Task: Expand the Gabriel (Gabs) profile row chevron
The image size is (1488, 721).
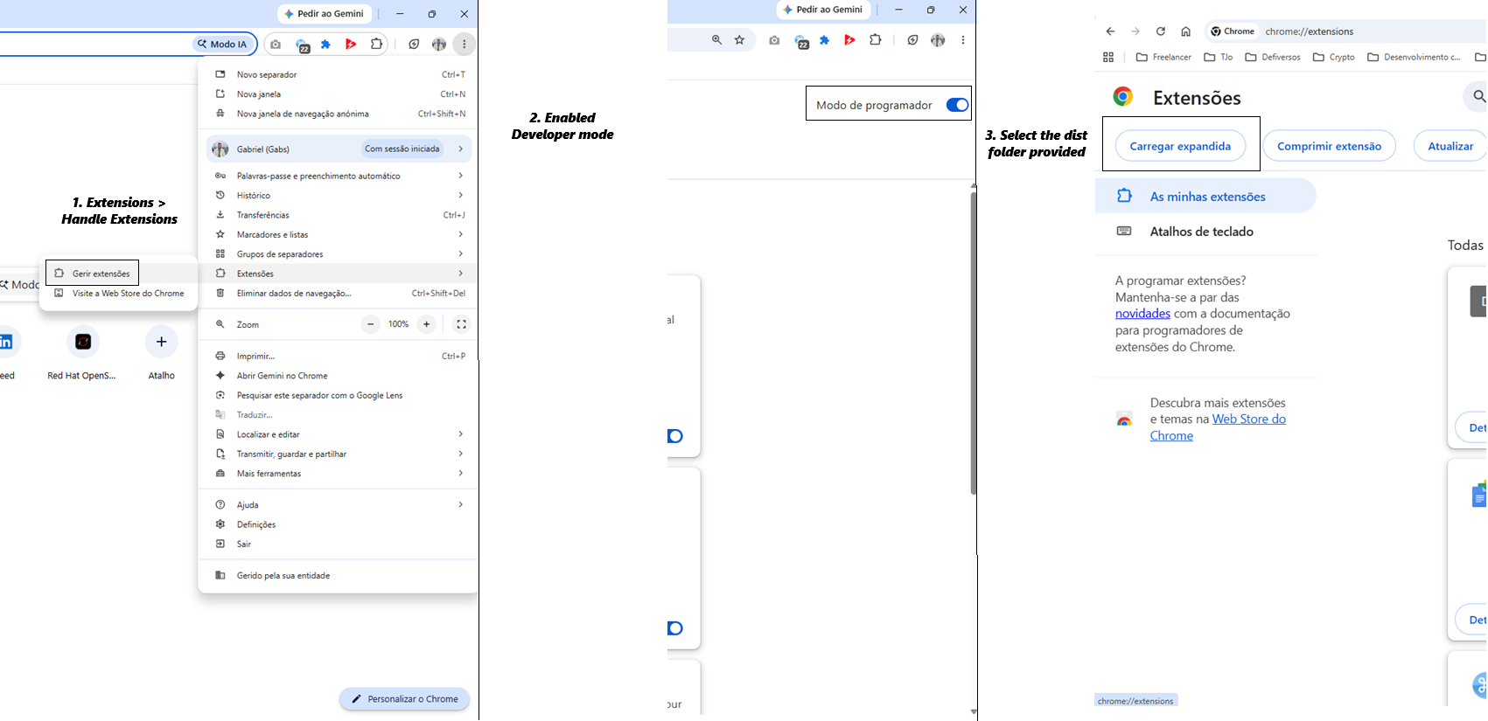Action: coord(461,149)
